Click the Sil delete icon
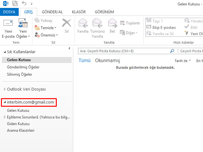Viewport: 203px width, 152px height. point(67,25)
